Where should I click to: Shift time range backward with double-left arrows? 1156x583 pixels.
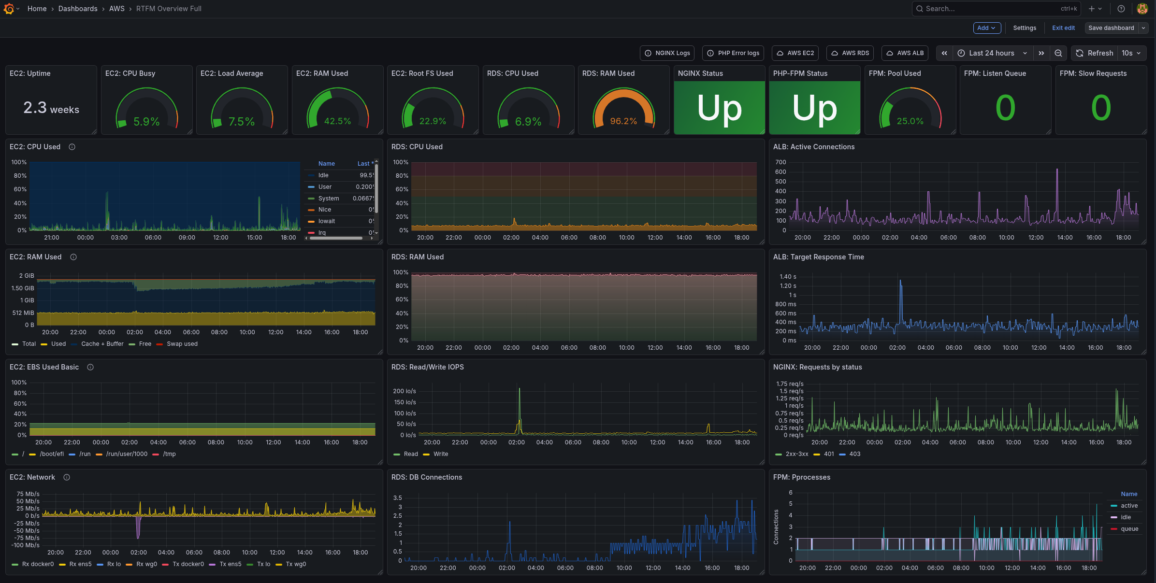(x=944, y=53)
